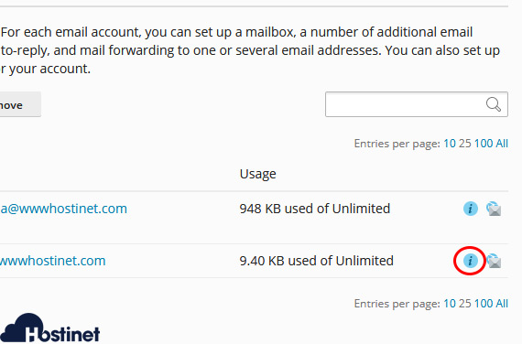This screenshot has width=522, height=344.
Task: Click the red-circled info icon for 9.40 KB mailbox
Action: click(470, 261)
